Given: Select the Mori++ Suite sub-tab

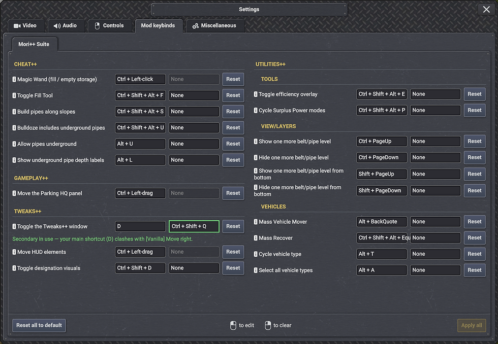Looking at the screenshot, I should 34,44.
